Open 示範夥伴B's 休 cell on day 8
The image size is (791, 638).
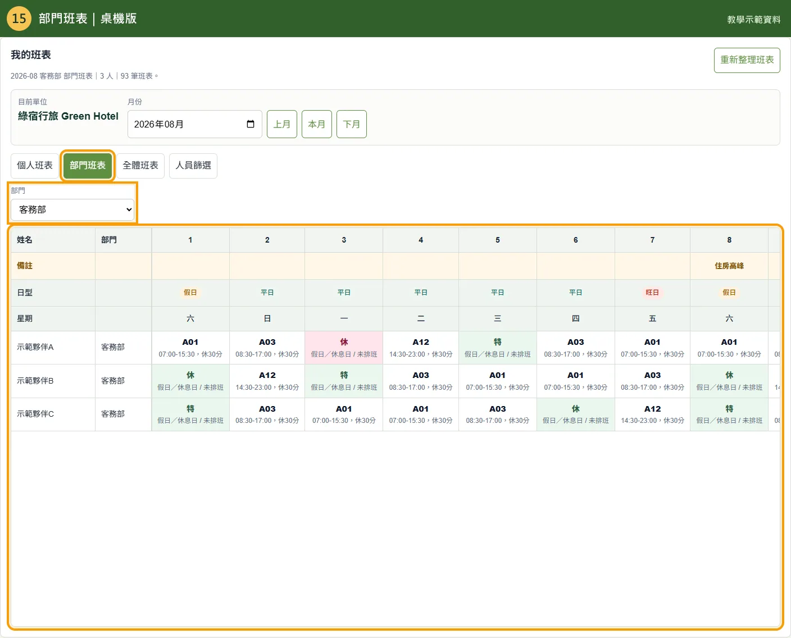point(729,381)
